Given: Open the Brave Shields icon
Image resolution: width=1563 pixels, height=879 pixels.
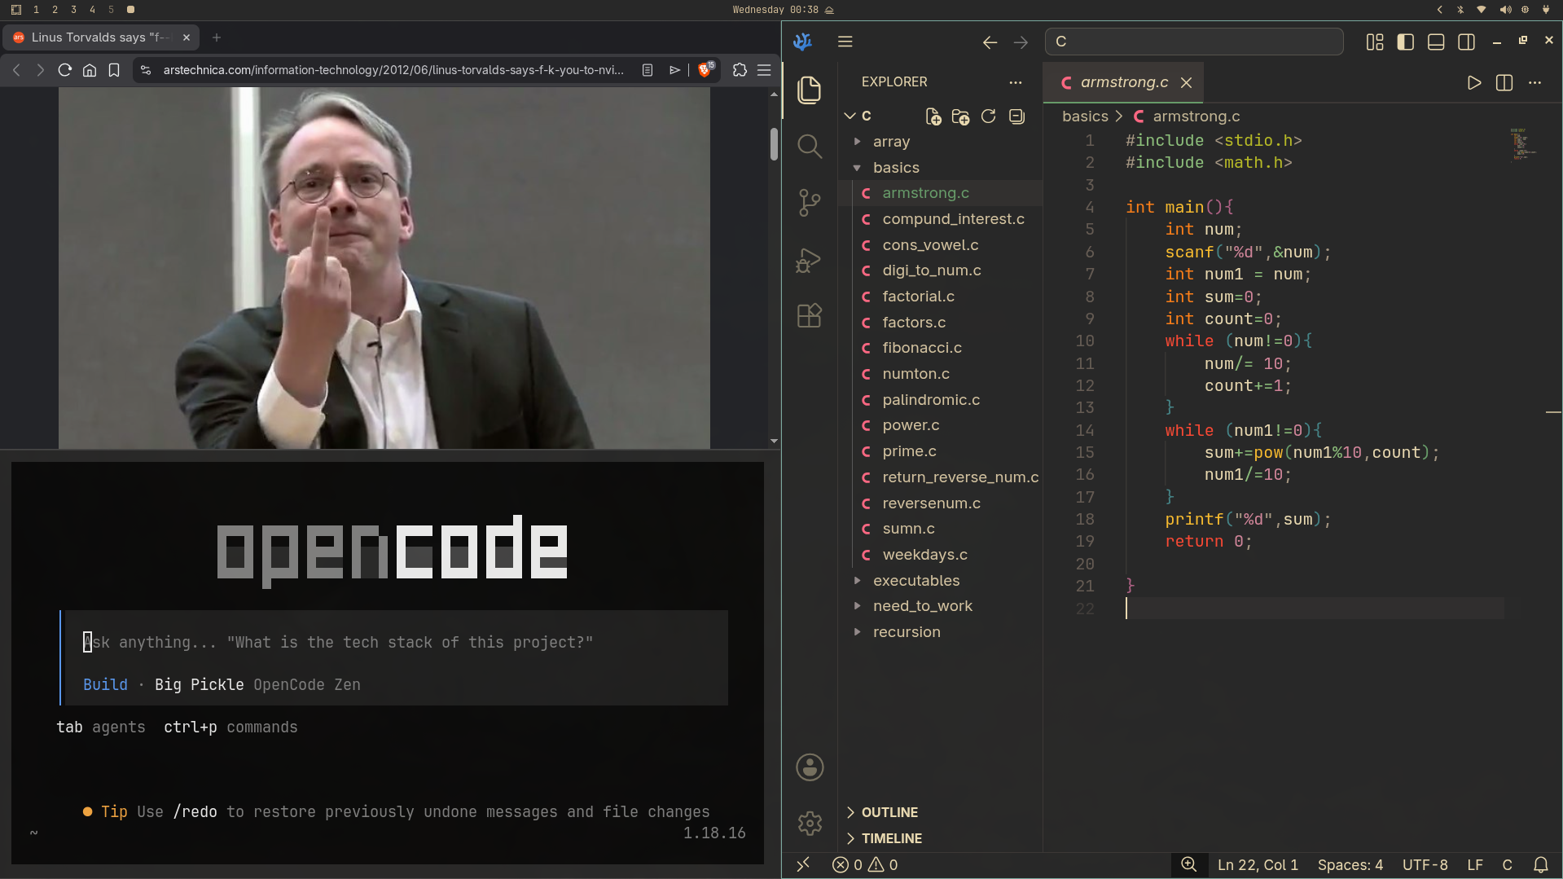Looking at the screenshot, I should (705, 69).
